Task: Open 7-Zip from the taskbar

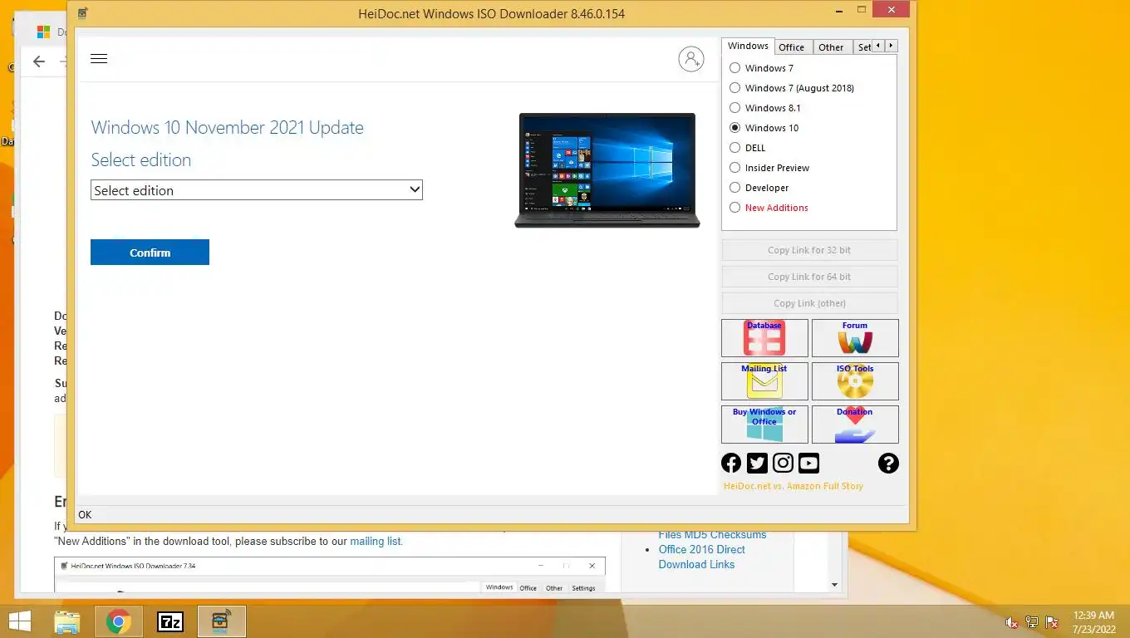Action: (170, 621)
